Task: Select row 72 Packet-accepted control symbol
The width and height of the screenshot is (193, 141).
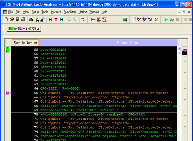Action: coord(94,123)
